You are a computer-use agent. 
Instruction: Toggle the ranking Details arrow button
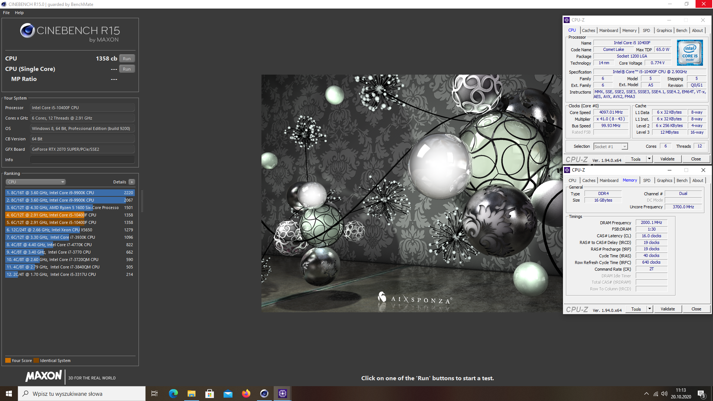[x=132, y=182]
